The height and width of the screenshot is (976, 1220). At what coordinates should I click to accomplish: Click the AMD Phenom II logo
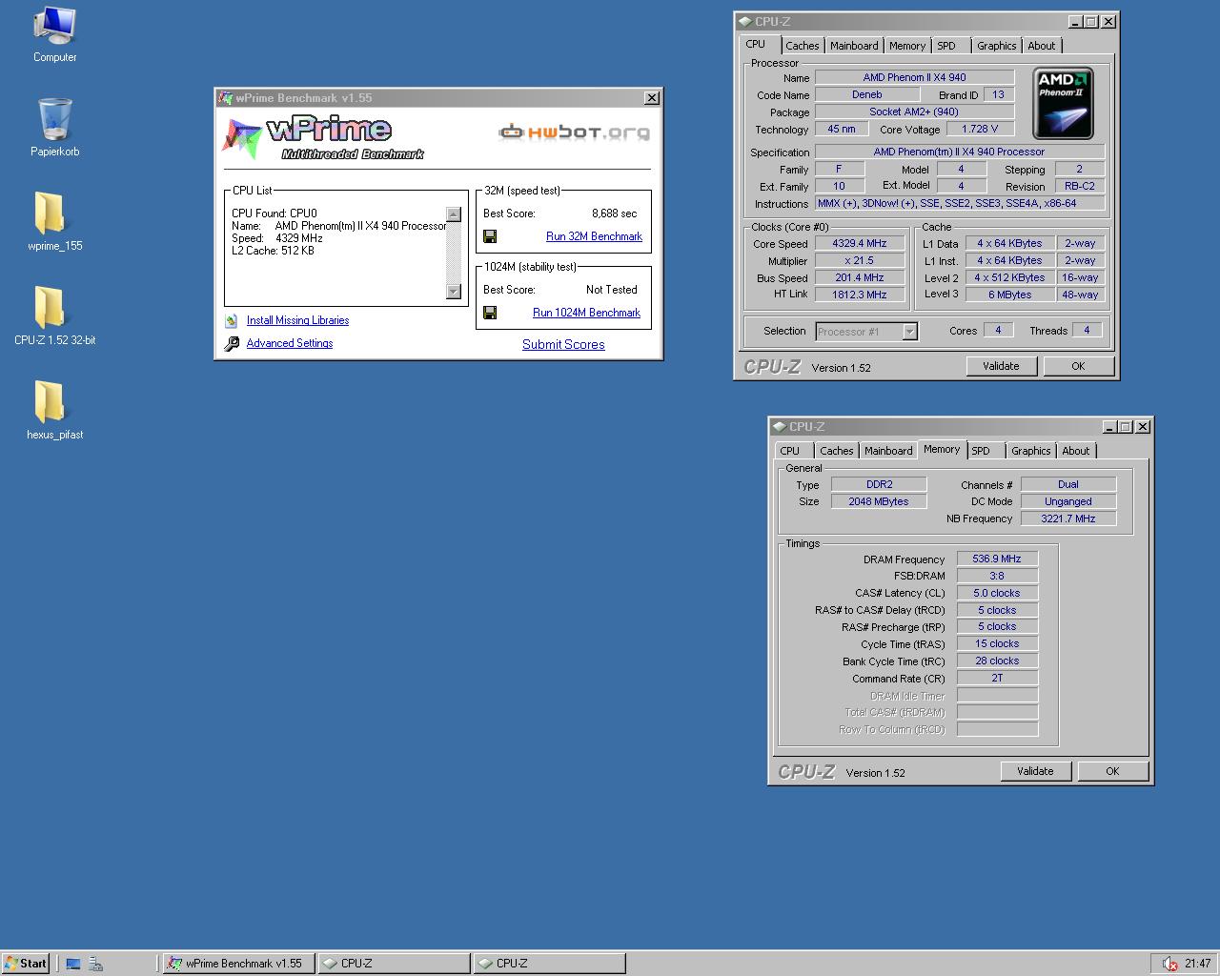tap(1063, 104)
